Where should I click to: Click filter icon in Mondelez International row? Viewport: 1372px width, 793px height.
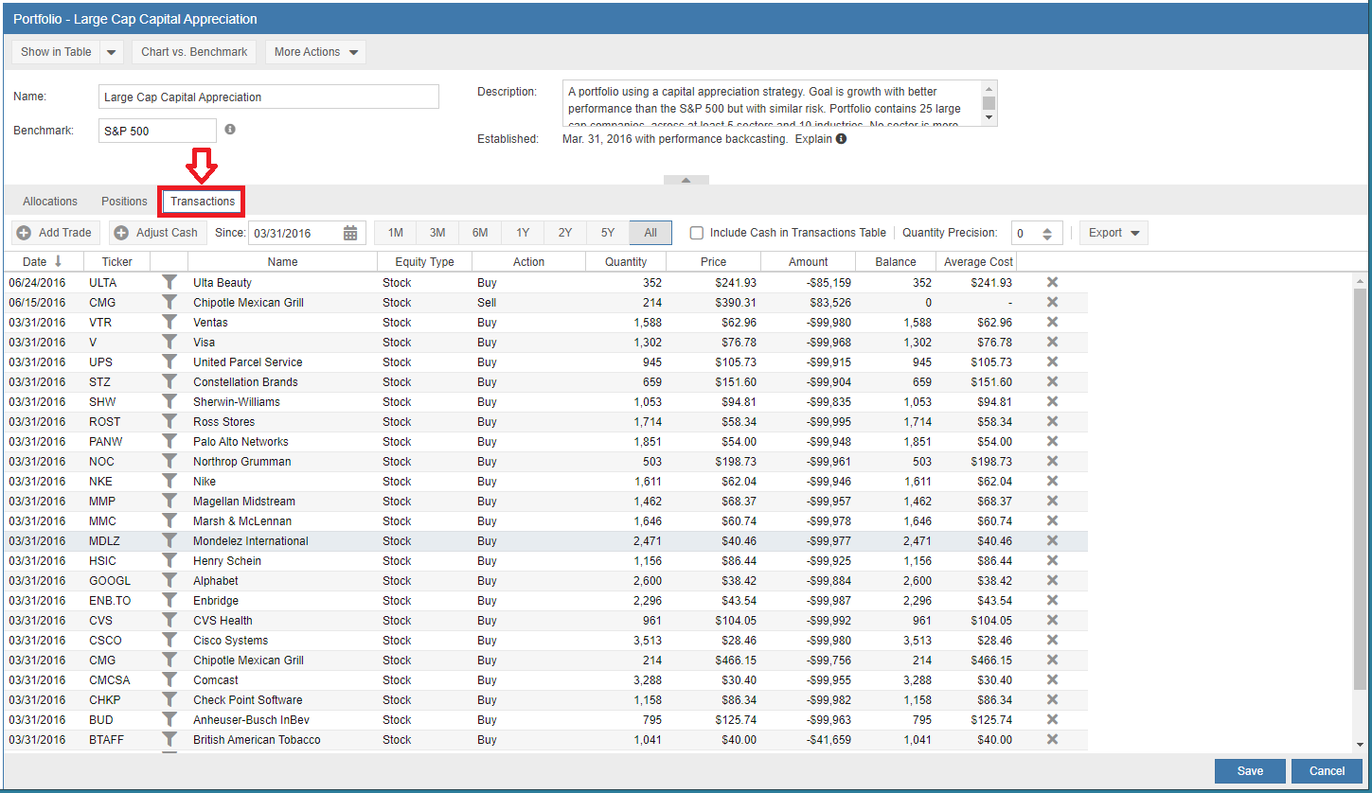pyautogui.click(x=169, y=540)
